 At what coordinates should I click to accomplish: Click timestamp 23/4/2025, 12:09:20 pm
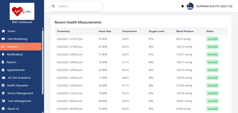click(x=70, y=85)
